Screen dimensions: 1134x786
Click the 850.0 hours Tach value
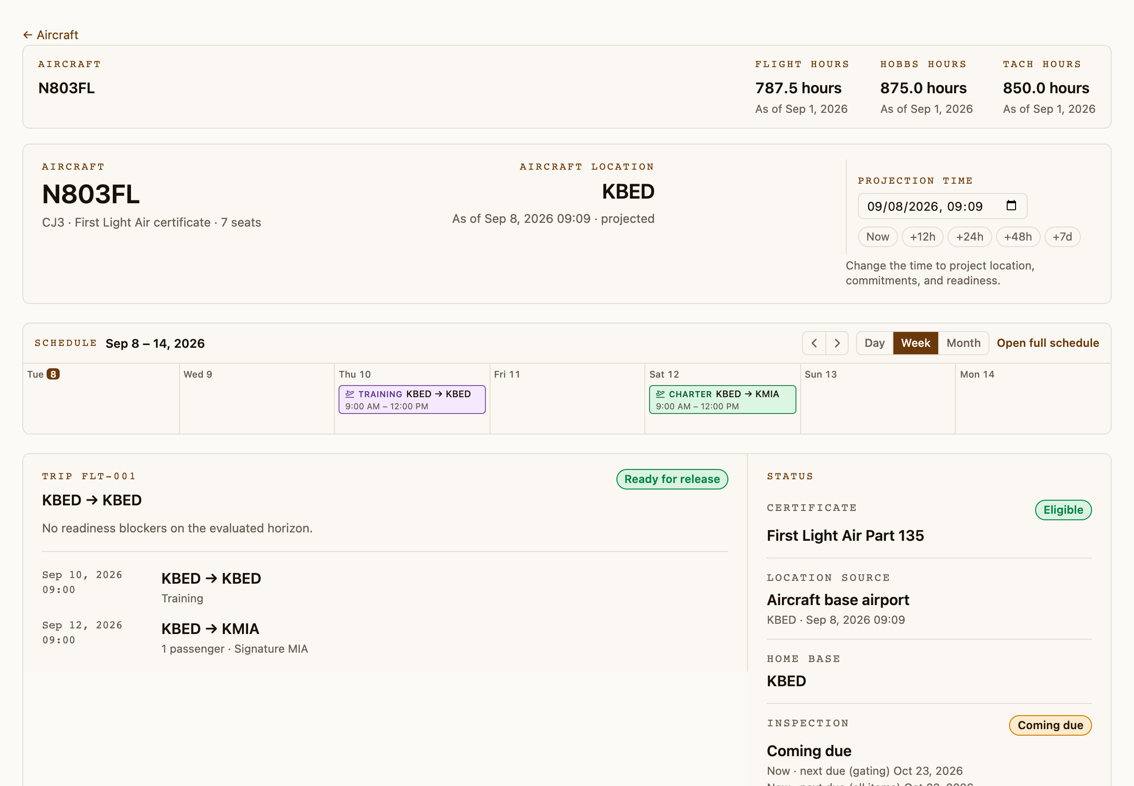(1046, 88)
